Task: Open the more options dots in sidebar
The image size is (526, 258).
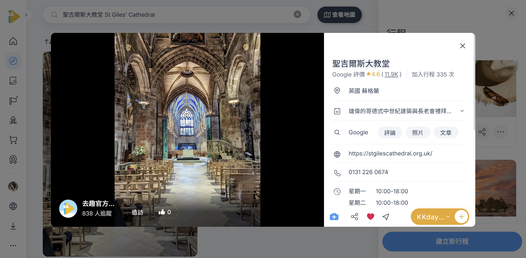Action: click(13, 246)
